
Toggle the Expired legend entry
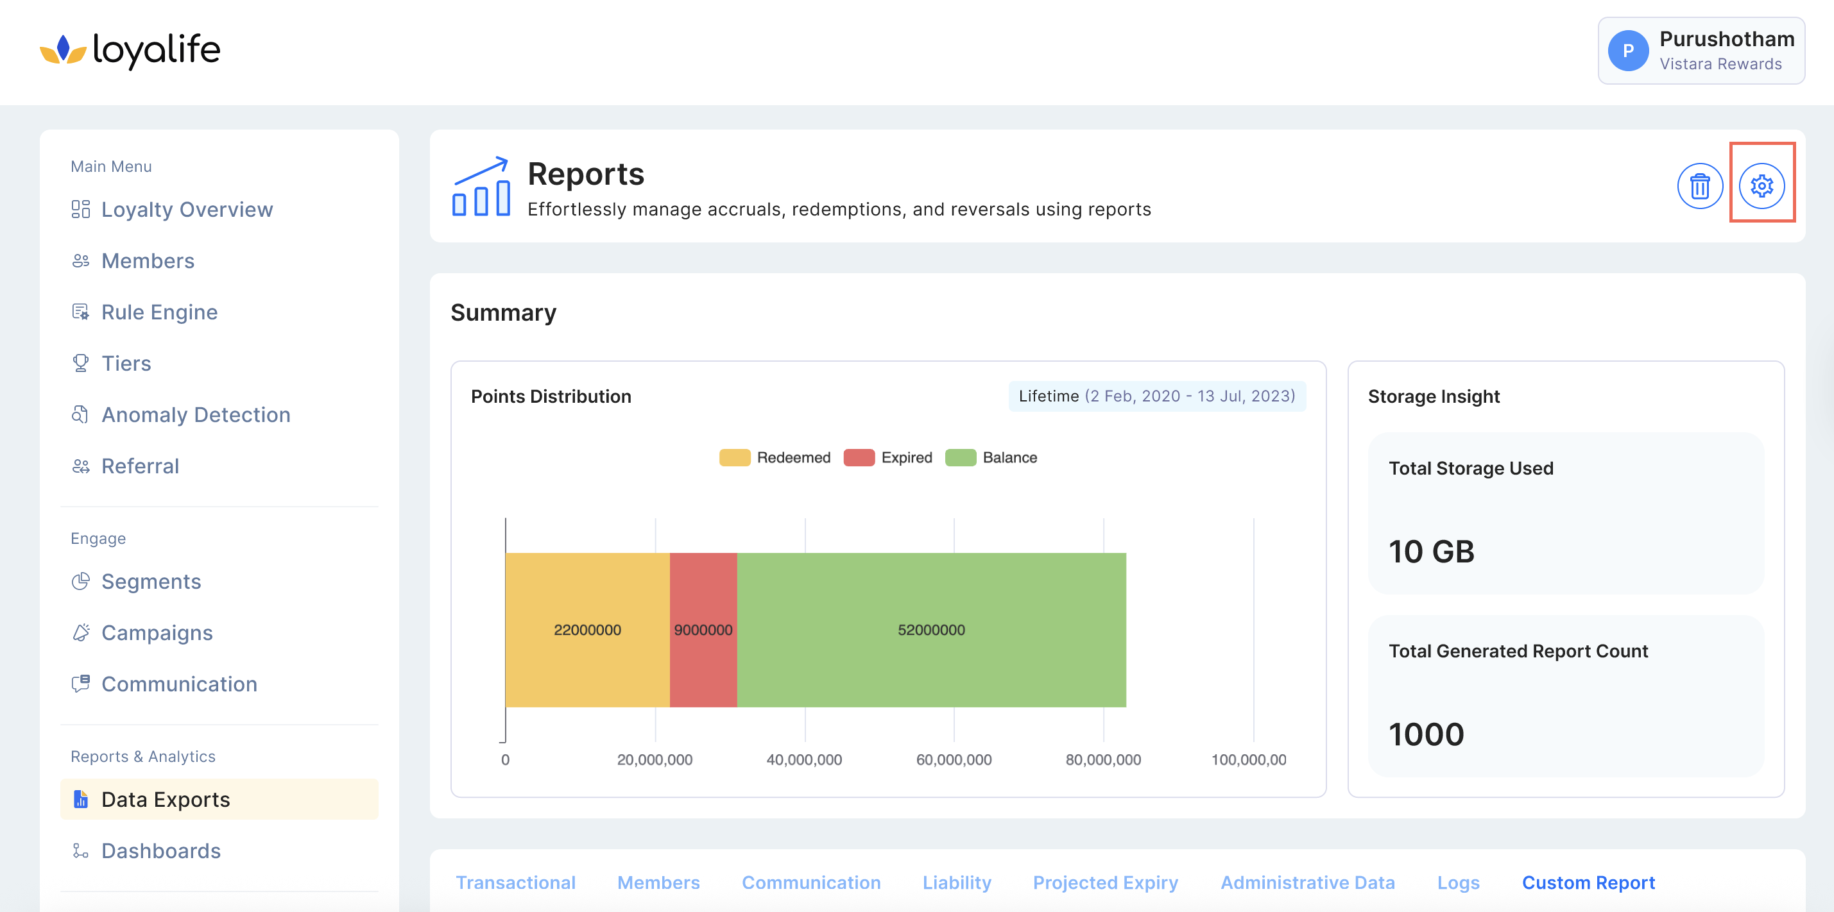pos(887,457)
